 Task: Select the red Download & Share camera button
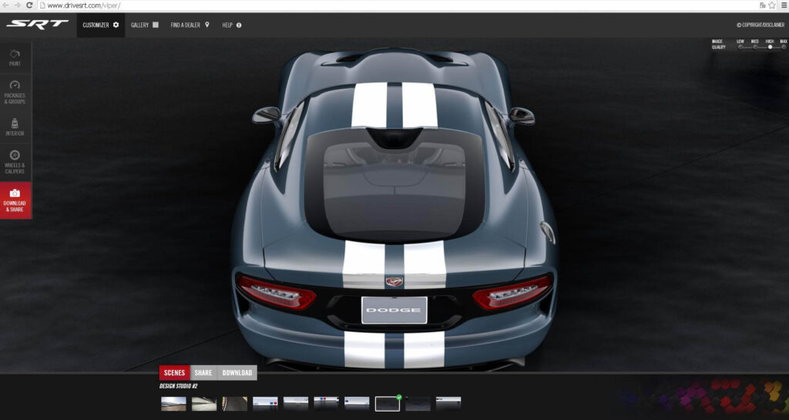15,200
